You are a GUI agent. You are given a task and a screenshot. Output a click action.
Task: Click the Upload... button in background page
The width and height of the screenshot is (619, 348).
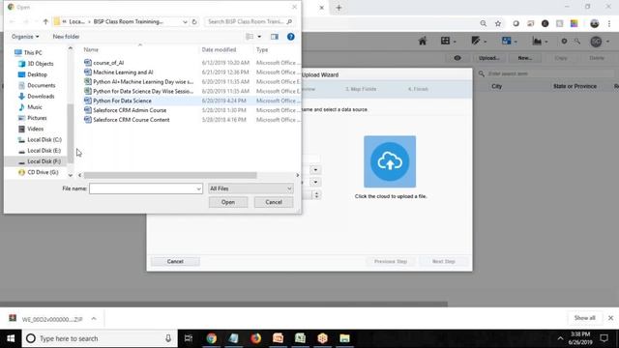tap(489, 58)
